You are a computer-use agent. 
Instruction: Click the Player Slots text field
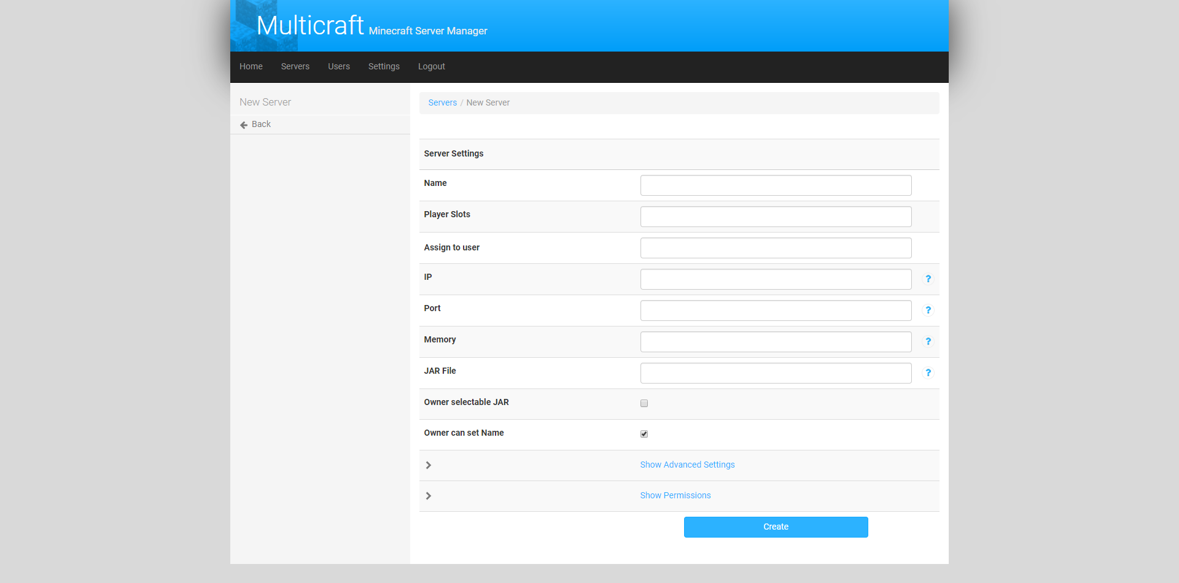tap(776, 217)
